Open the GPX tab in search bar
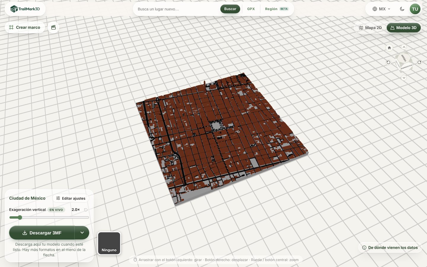This screenshot has height=267, width=427. tap(251, 9)
